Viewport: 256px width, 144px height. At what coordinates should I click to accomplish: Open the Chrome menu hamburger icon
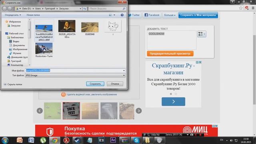click(x=253, y=8)
